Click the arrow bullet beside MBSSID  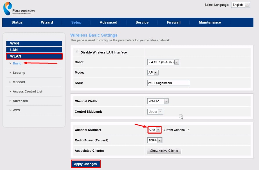[10, 82]
